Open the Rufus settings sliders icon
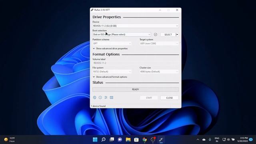The height and width of the screenshot is (144, 256). coord(106,98)
